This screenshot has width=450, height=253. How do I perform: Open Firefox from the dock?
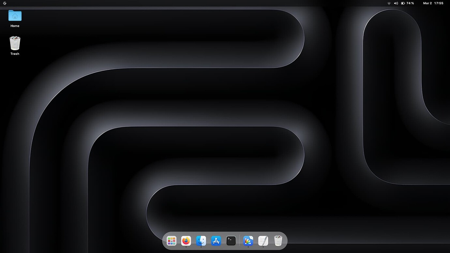(186, 241)
